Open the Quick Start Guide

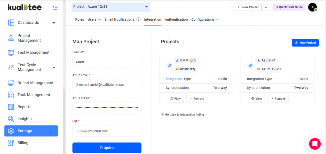pos(289,7)
